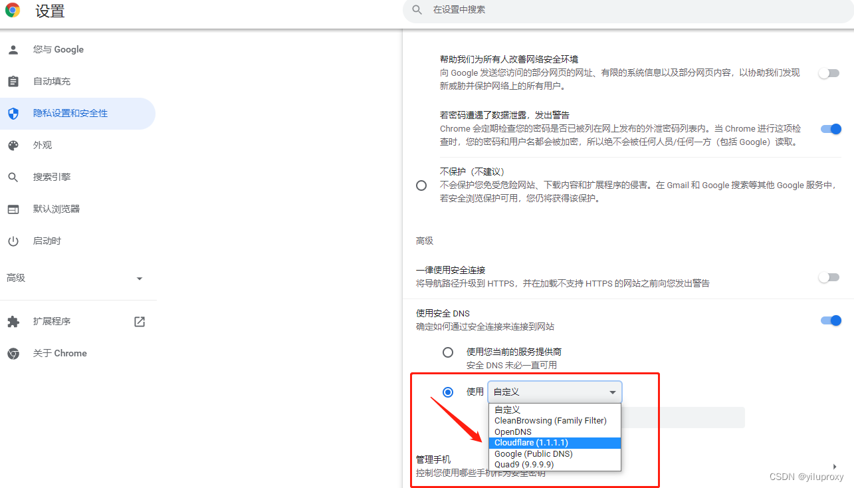
Task: Click the power icon for 启动时
Action: pos(13,241)
